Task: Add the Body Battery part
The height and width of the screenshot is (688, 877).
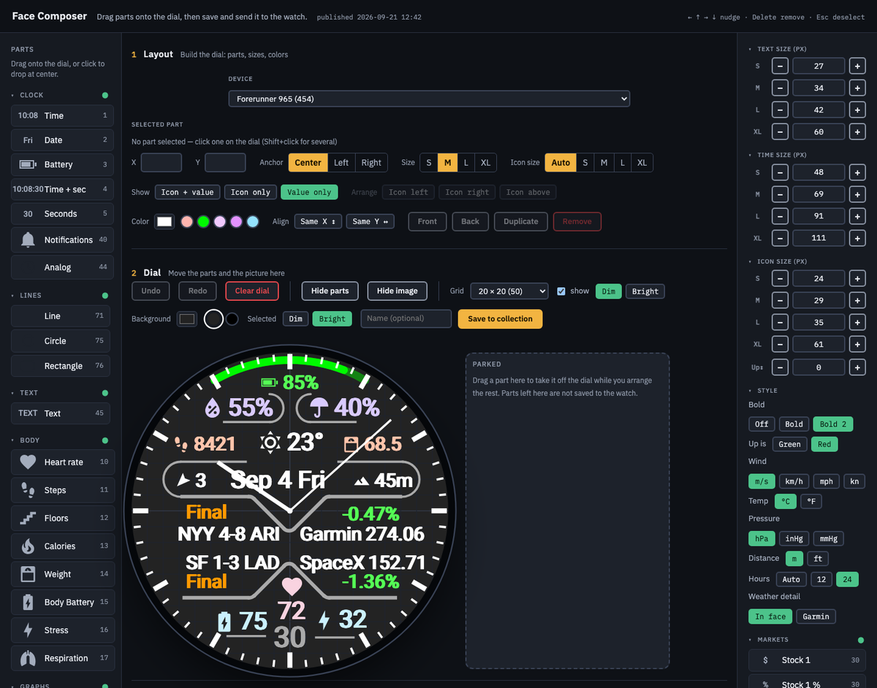Action: [x=63, y=602]
